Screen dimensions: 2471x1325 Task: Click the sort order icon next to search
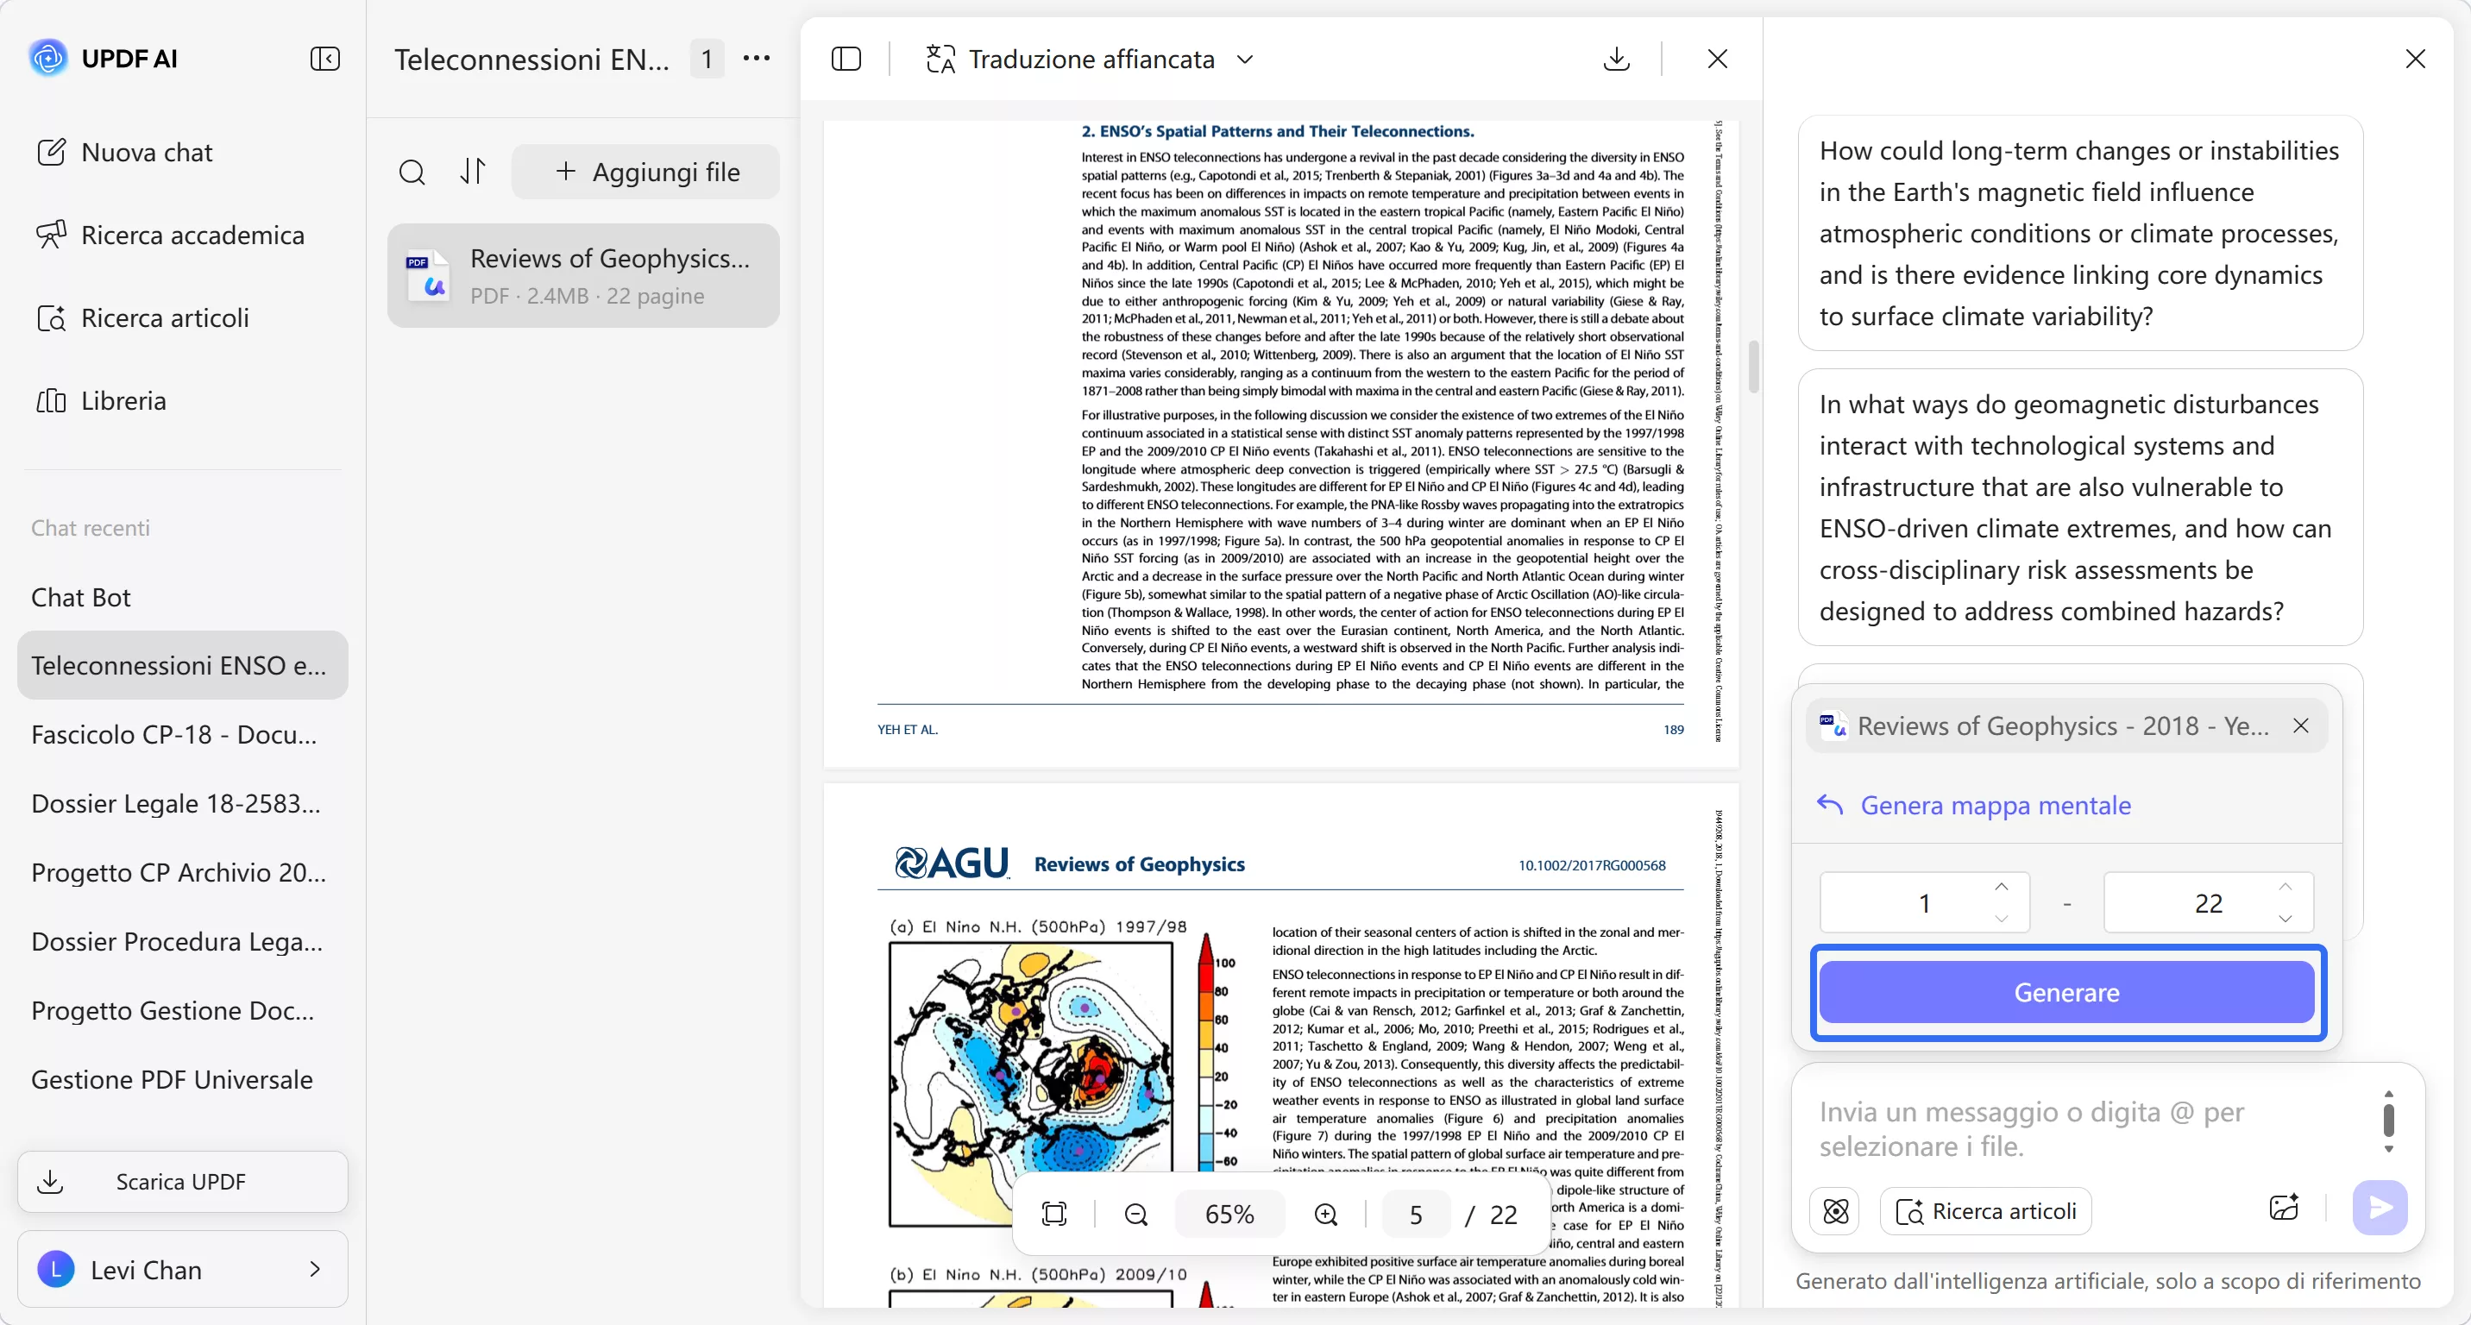[x=472, y=172]
